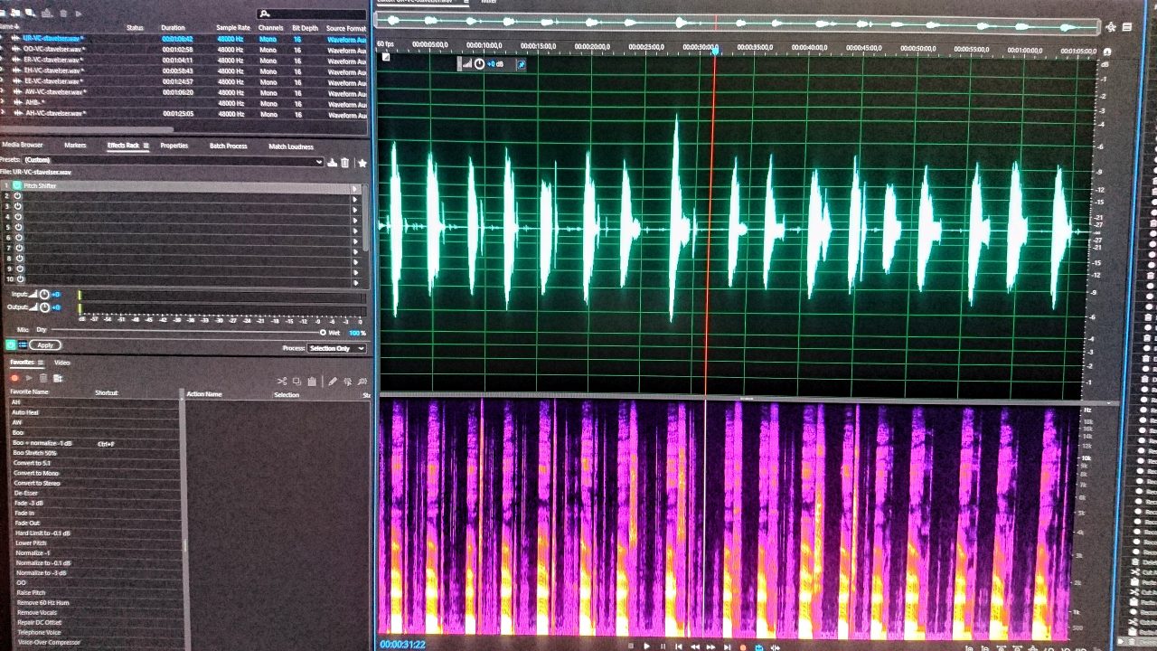Open effect slot 6 arrow menu
The width and height of the screenshot is (1157, 651).
354,241
